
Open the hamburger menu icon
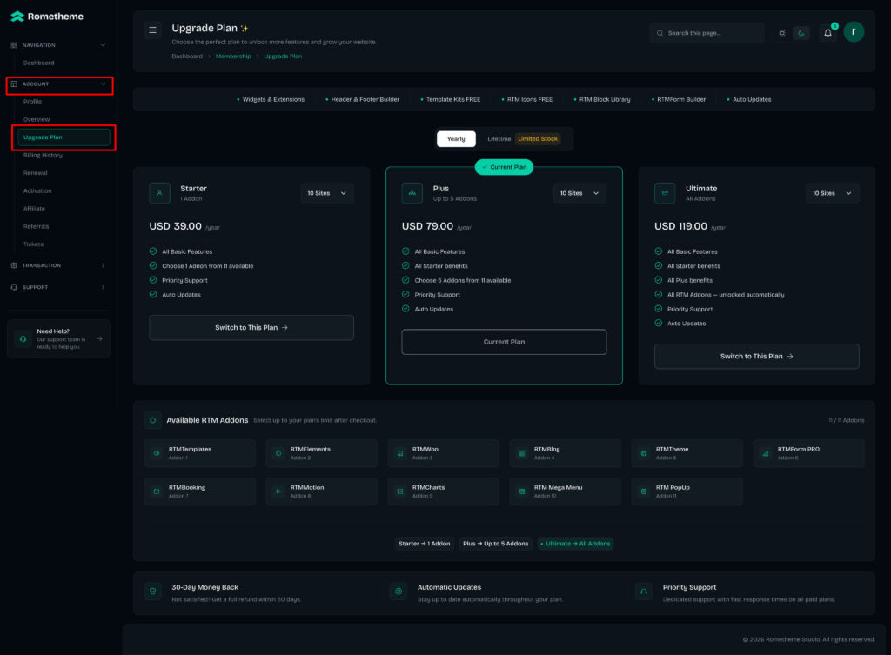pyautogui.click(x=153, y=30)
